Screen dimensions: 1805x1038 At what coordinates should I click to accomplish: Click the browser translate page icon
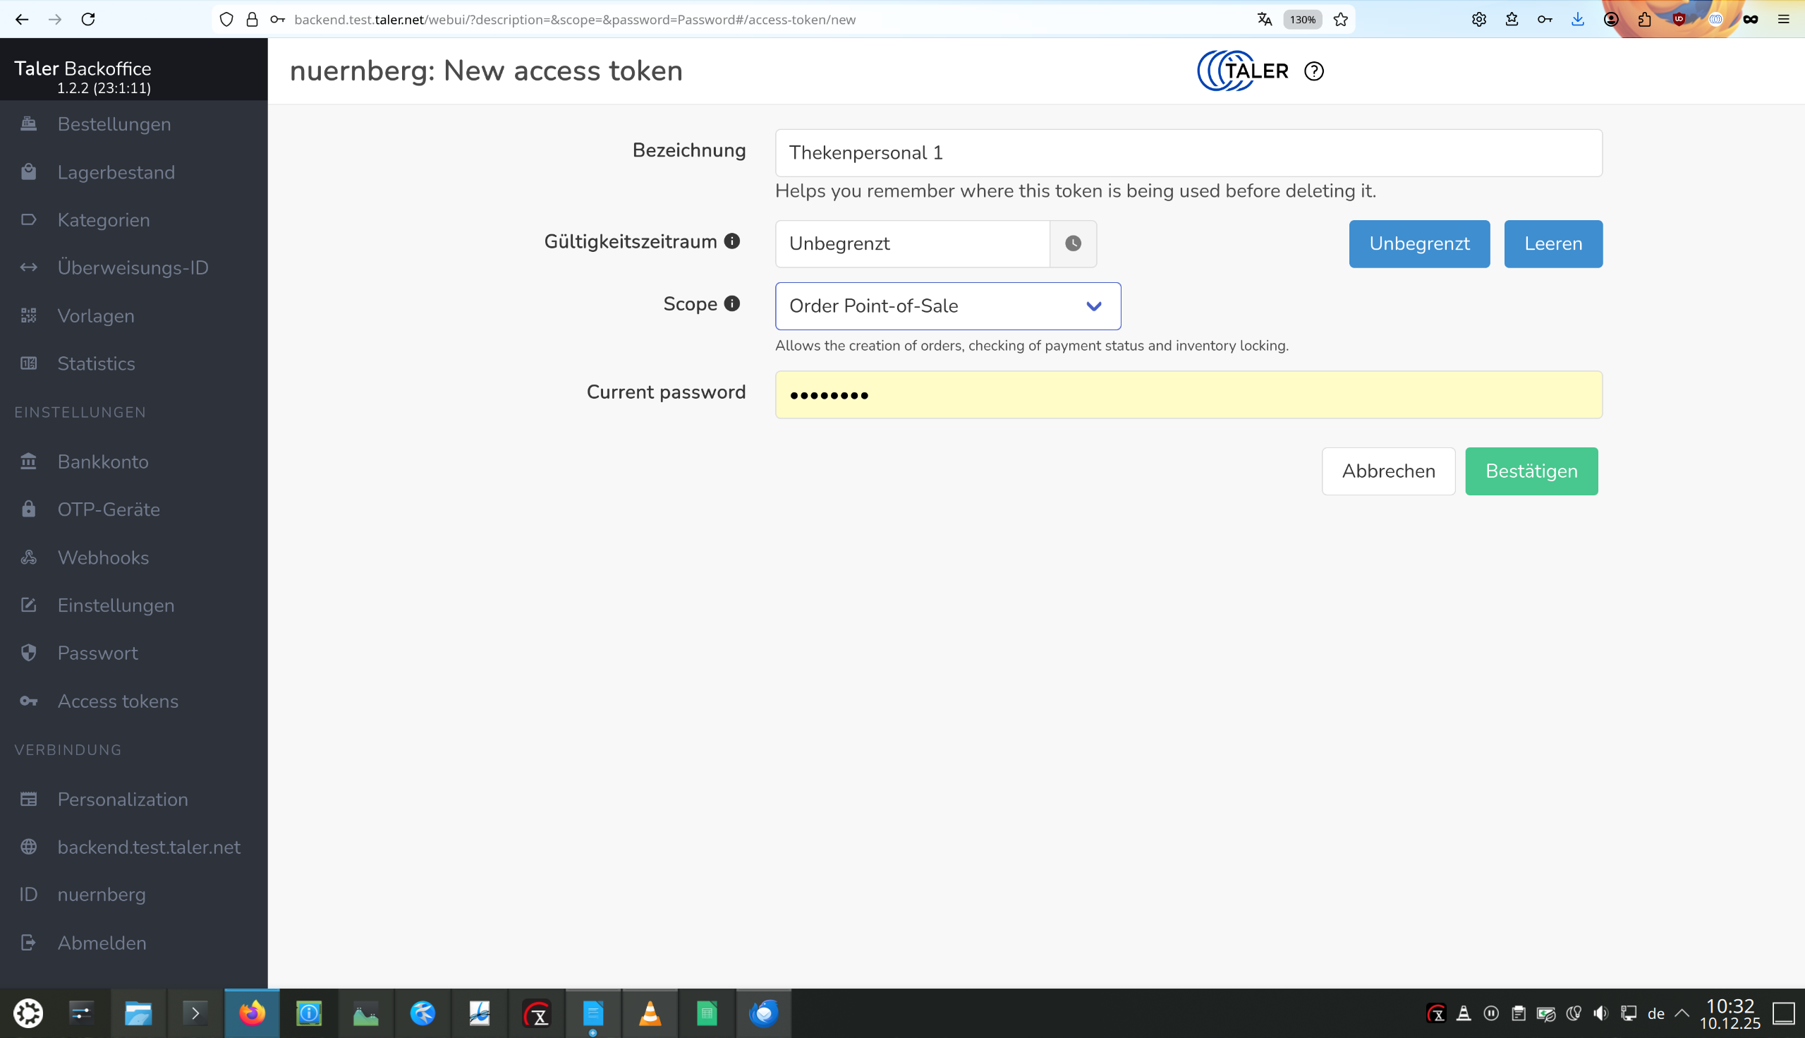(1264, 19)
